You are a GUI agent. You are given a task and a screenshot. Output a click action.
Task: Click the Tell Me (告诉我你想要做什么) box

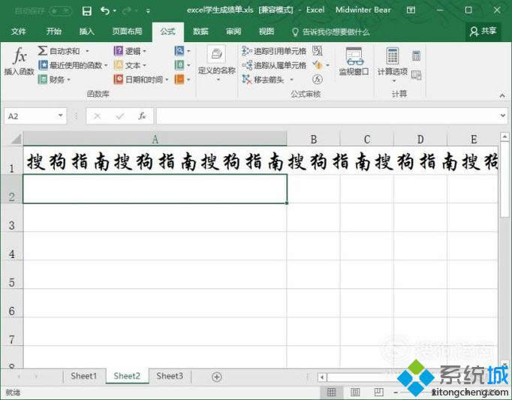coord(331,32)
